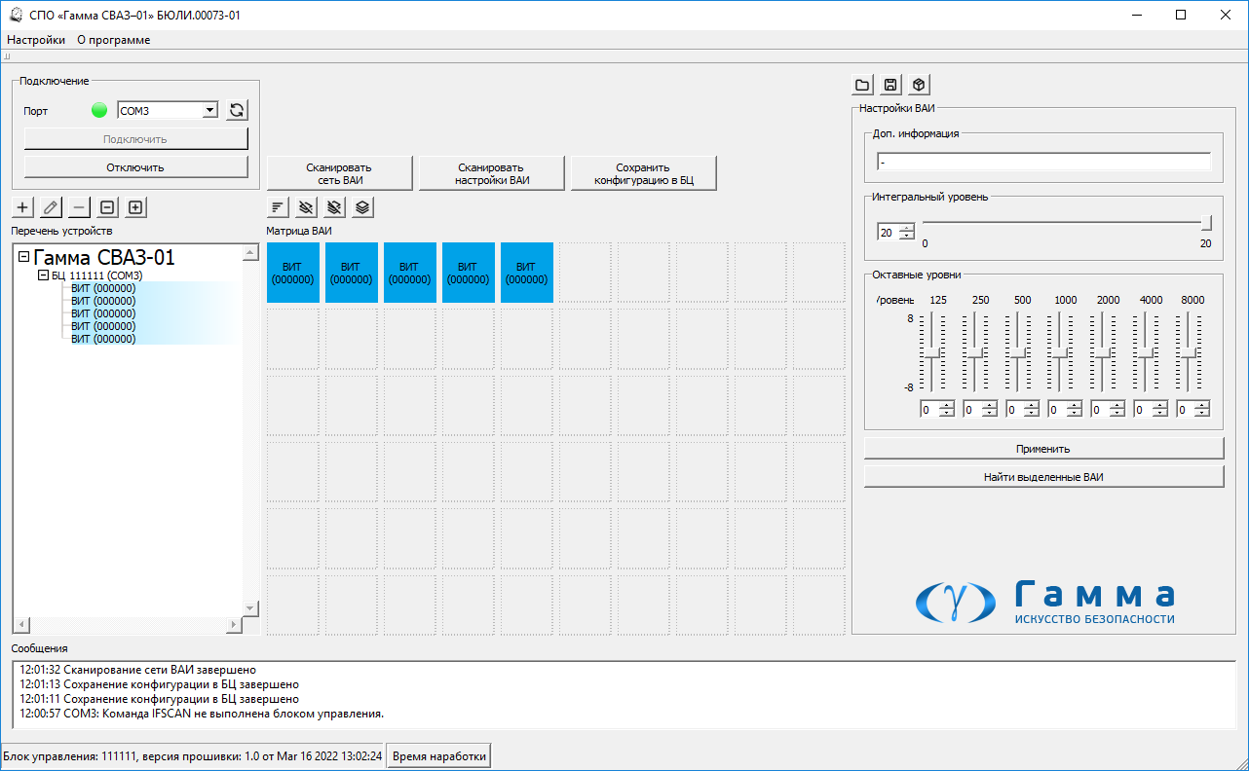The width and height of the screenshot is (1249, 771).
Task: Click the 250 Hz octave level slider
Action: 975,352
